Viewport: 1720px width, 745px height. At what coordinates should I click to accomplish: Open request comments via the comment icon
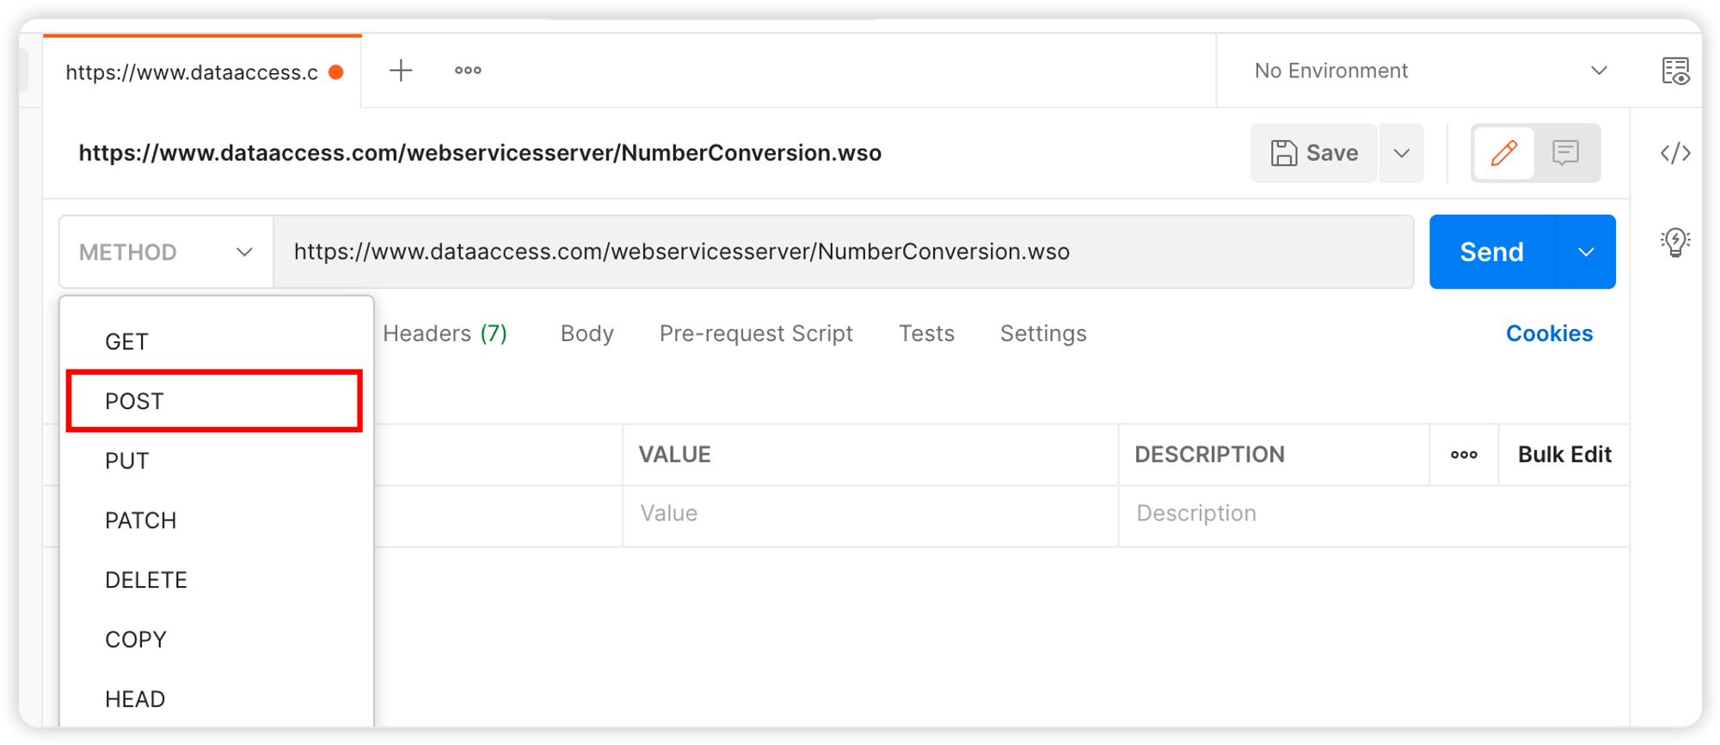pyautogui.click(x=1565, y=153)
